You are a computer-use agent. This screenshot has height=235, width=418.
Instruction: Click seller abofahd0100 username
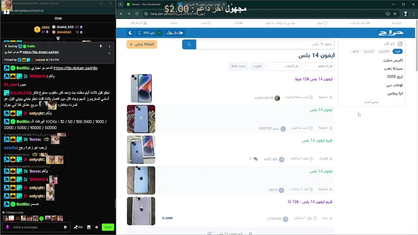point(264,98)
